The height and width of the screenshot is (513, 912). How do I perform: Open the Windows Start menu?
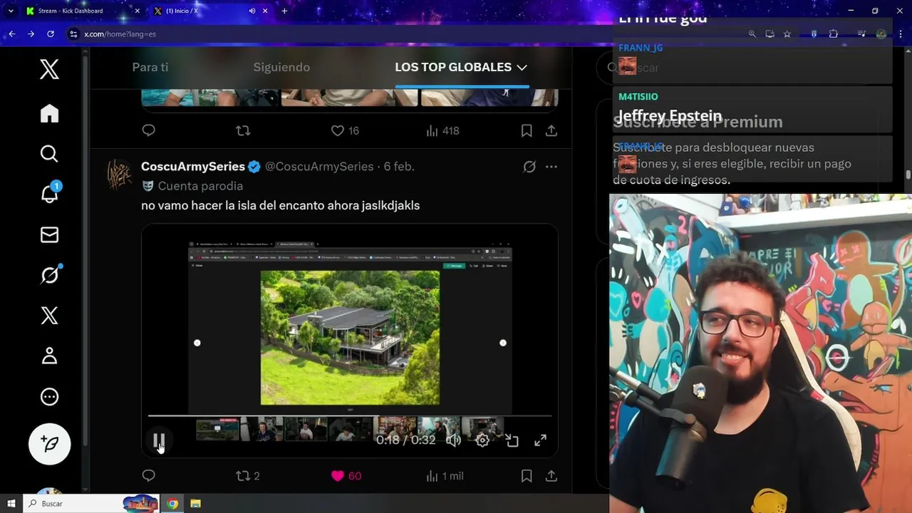pyautogui.click(x=11, y=503)
